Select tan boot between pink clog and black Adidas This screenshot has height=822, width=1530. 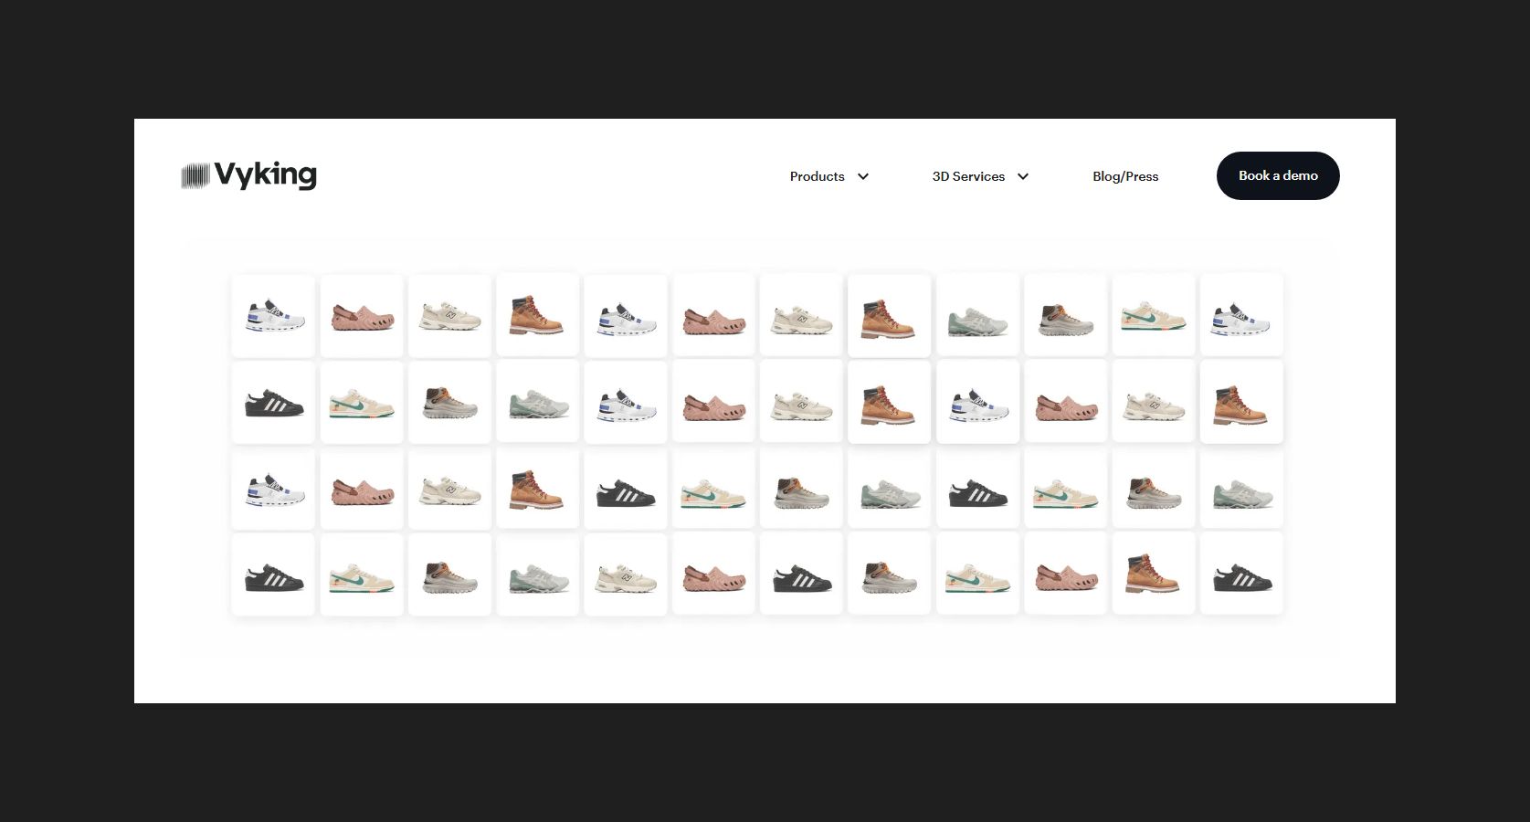1154,574
